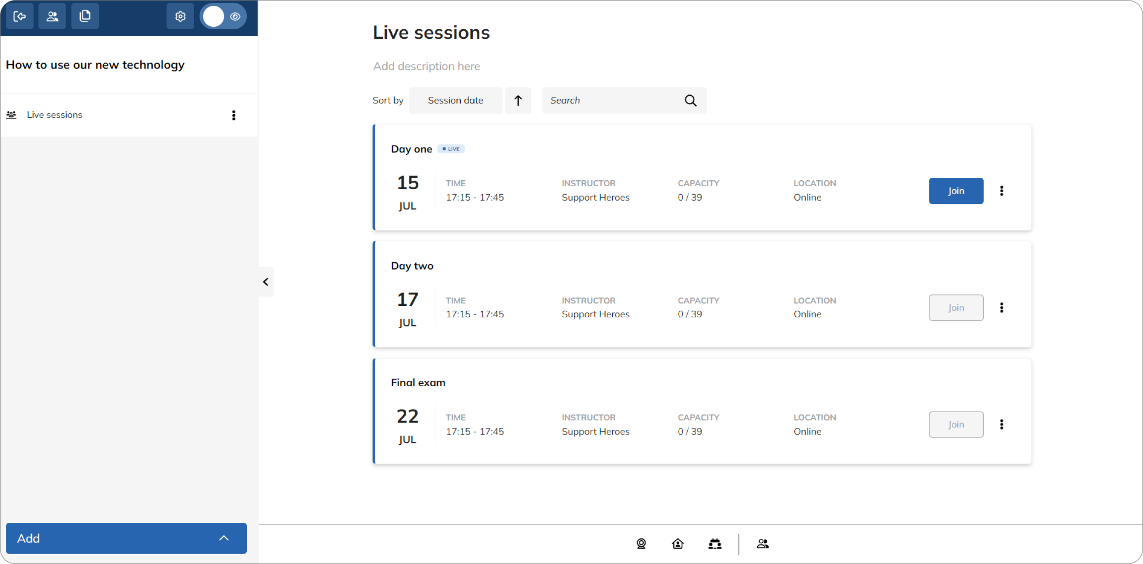The width and height of the screenshot is (1143, 564).
Task: Join the Day one live session
Action: point(955,191)
